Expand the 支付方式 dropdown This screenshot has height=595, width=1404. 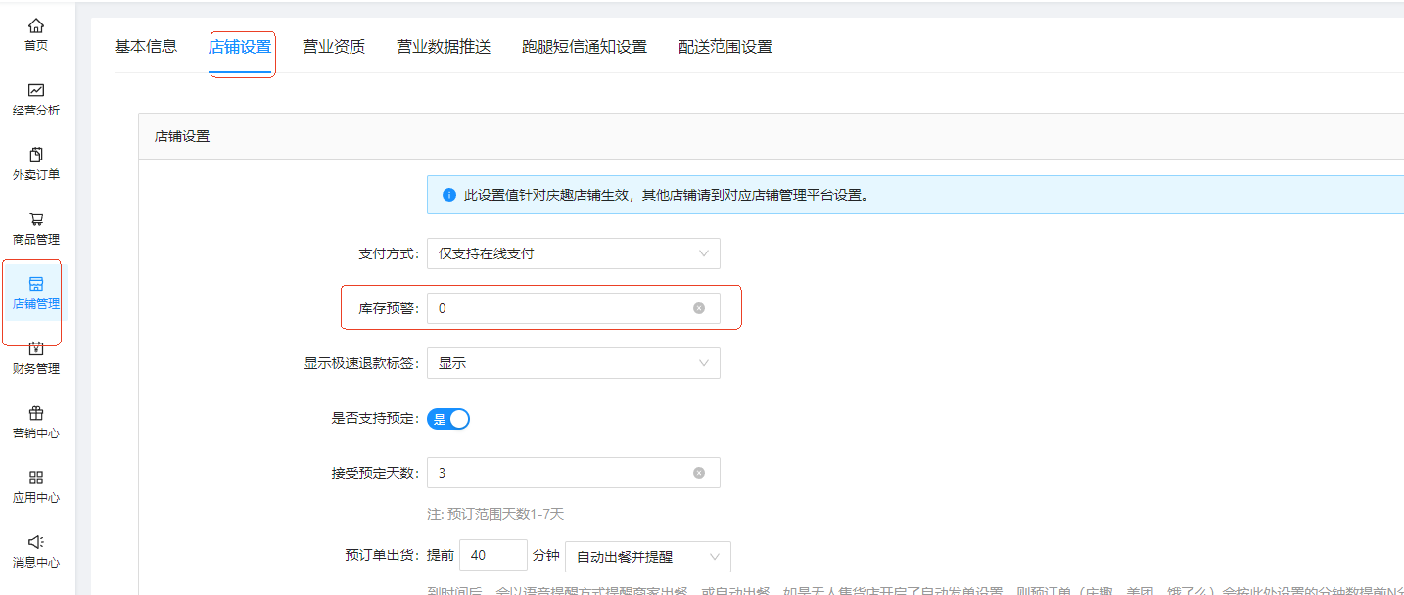(x=573, y=253)
